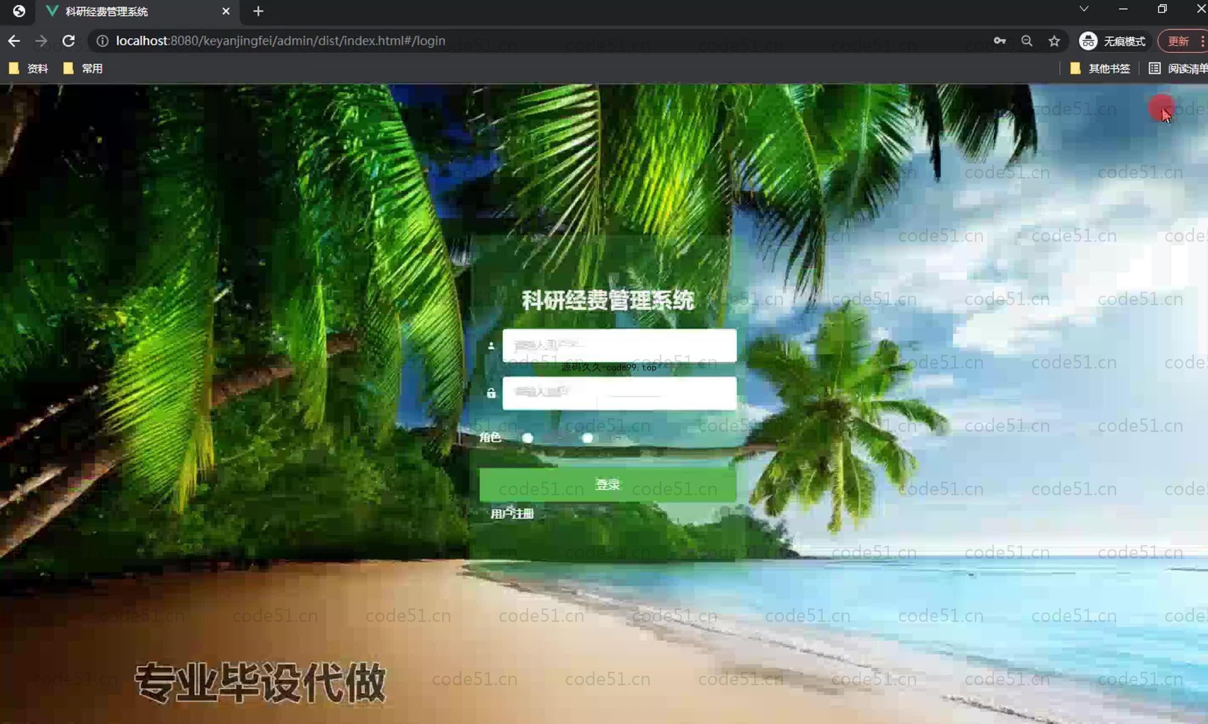Close the 科研经费管理系统 tab
1208x724 pixels.
click(x=226, y=11)
